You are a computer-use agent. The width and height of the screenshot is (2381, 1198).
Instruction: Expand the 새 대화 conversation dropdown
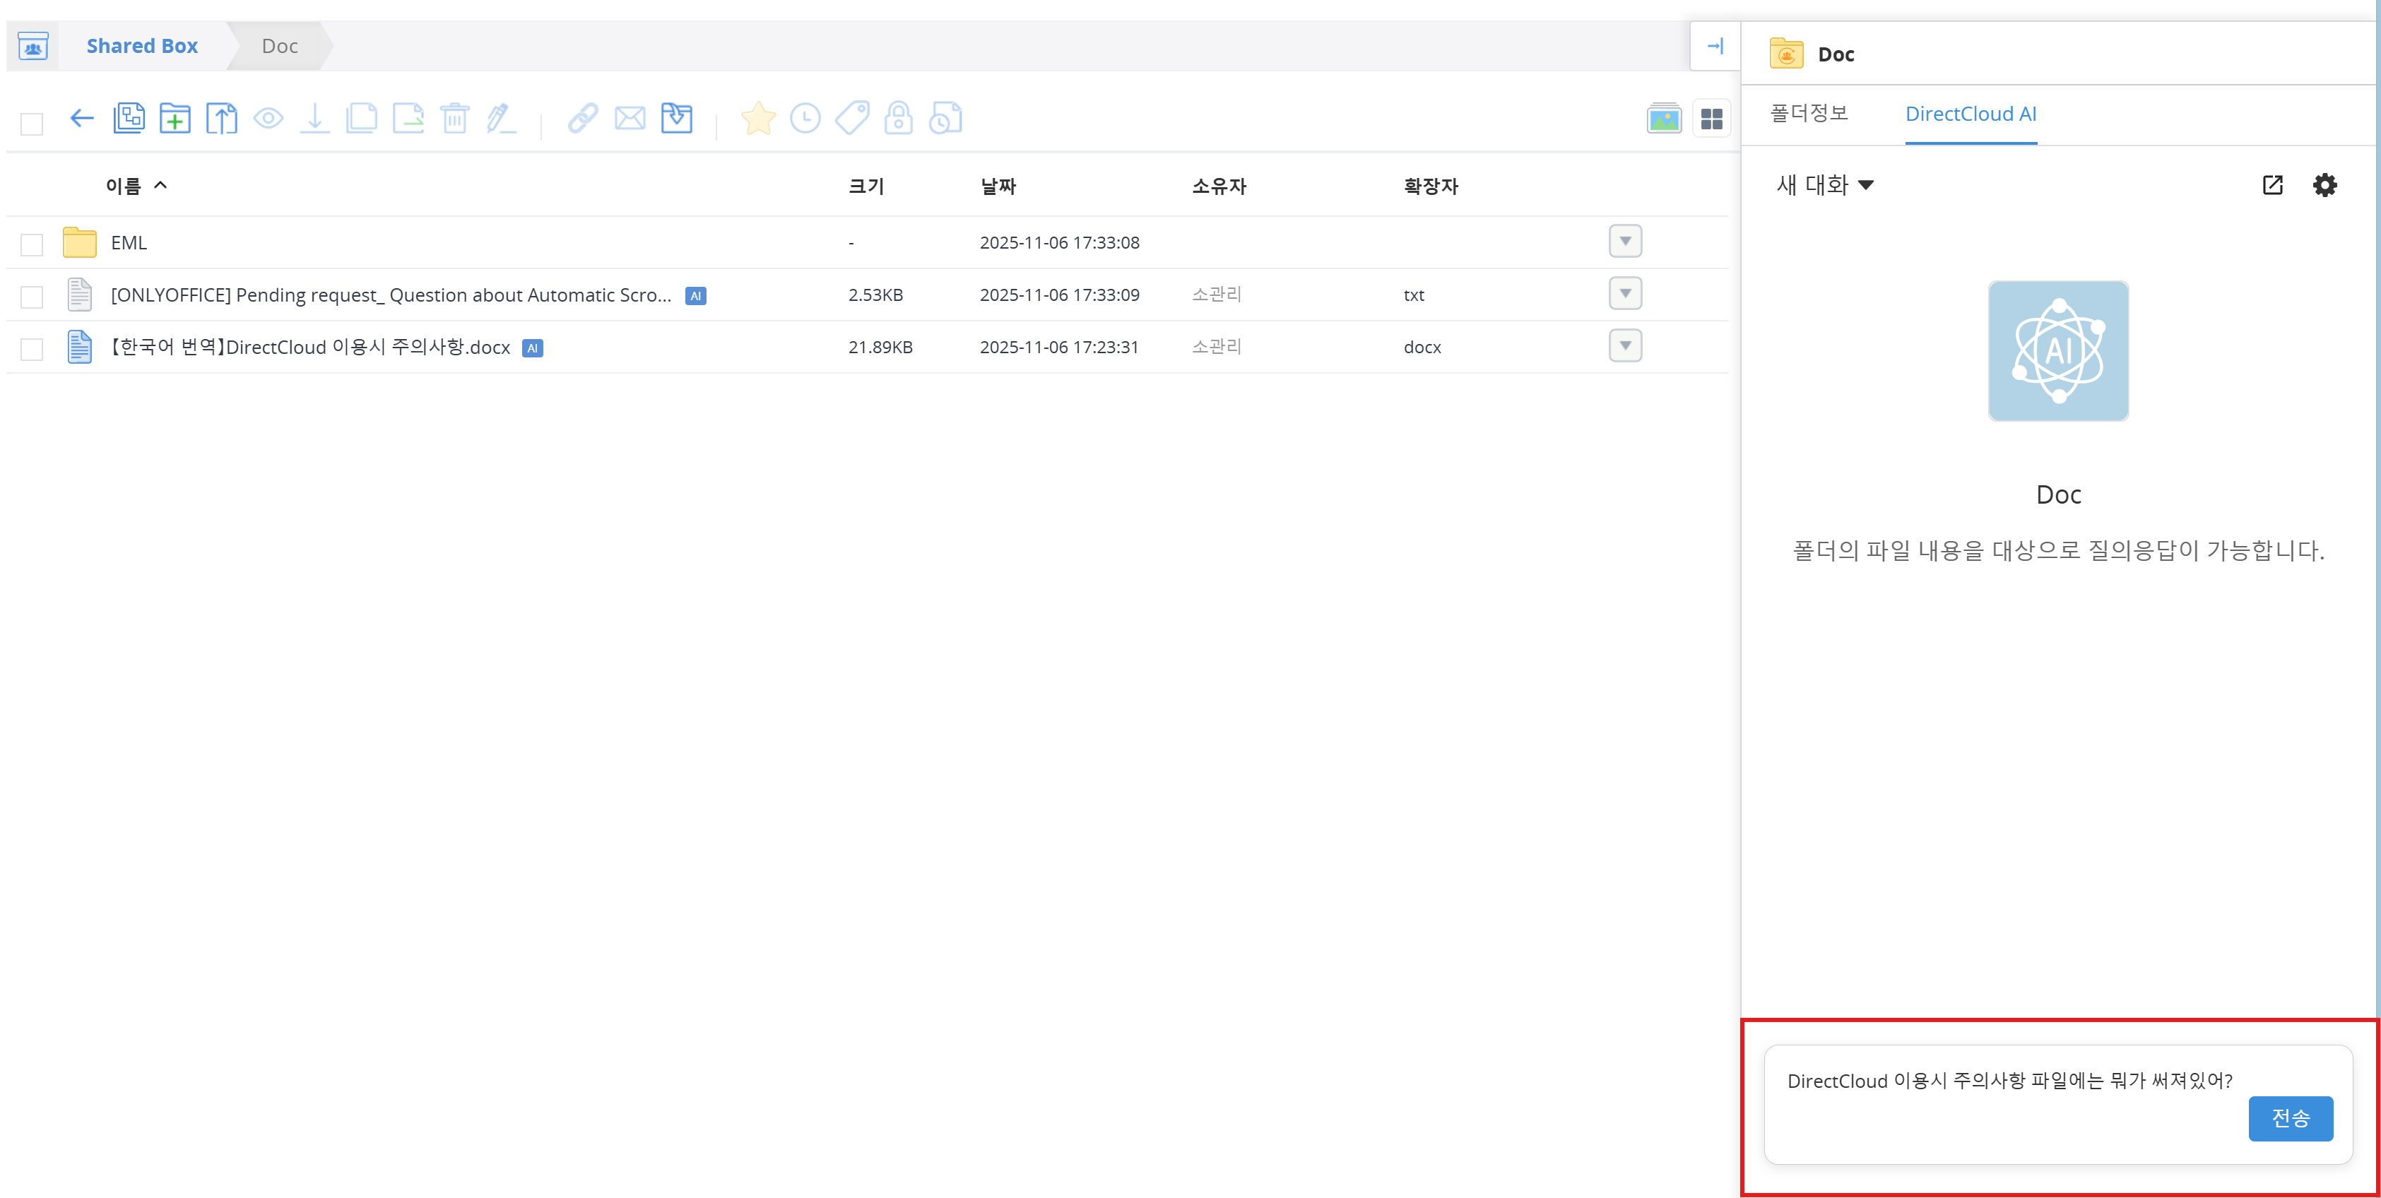coord(1824,185)
